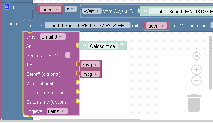
Task: Select the sonoff.0.SonoffDRNr6STSZ.POWER object ID in steuere
Action: [x=87, y=25]
